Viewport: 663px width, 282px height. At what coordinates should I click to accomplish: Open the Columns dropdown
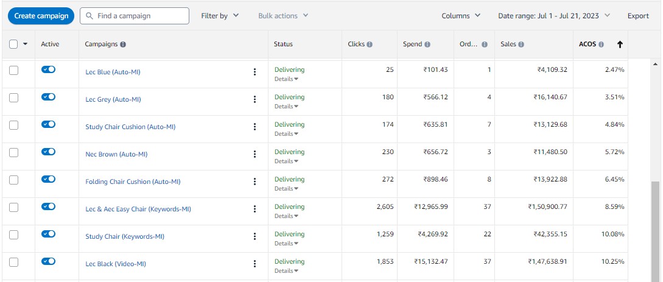[461, 16]
